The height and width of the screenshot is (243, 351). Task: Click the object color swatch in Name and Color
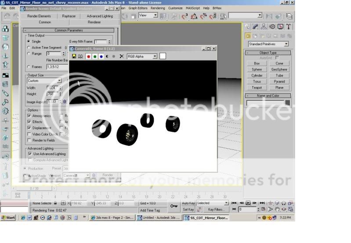point(288,103)
